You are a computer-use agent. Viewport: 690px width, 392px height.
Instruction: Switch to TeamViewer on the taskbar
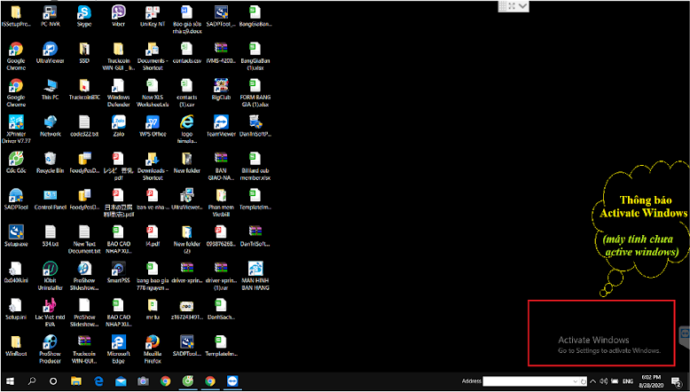pos(231,381)
